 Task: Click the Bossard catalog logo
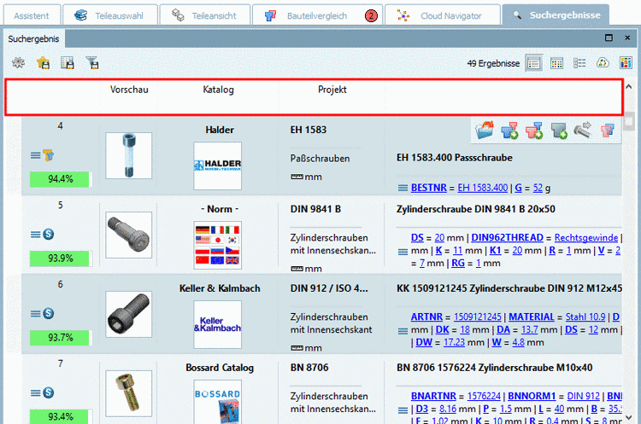click(x=217, y=402)
